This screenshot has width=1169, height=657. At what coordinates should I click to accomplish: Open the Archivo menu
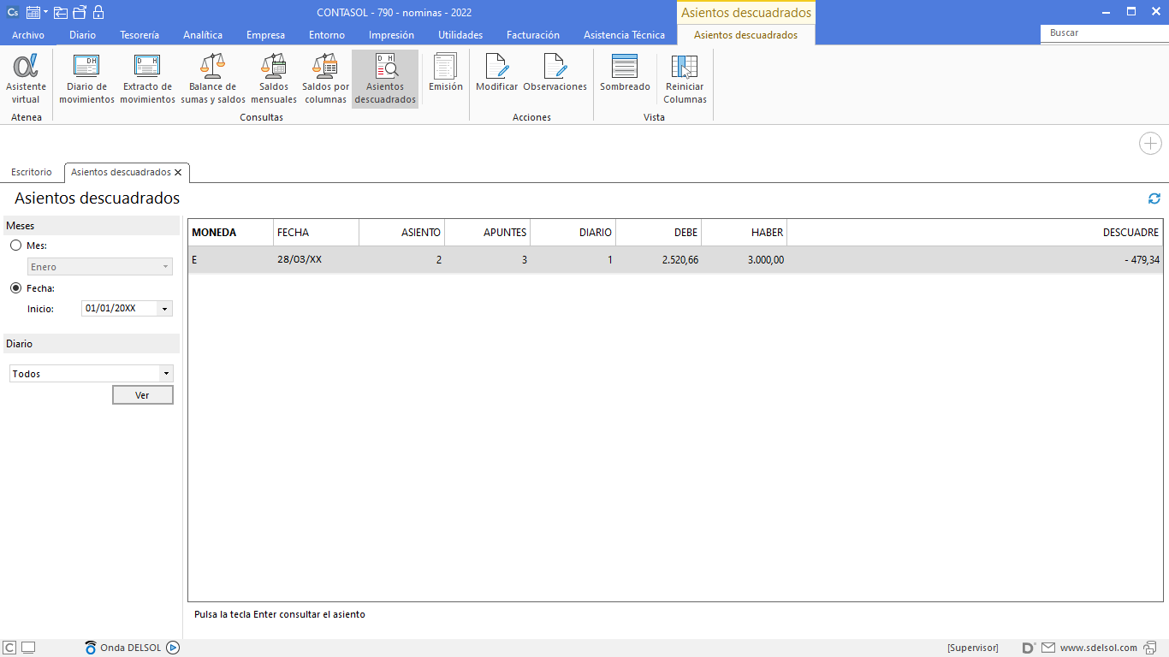28,35
